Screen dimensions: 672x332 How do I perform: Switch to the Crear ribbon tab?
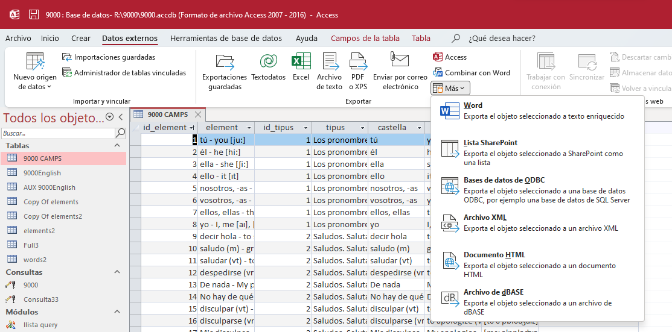tap(81, 39)
